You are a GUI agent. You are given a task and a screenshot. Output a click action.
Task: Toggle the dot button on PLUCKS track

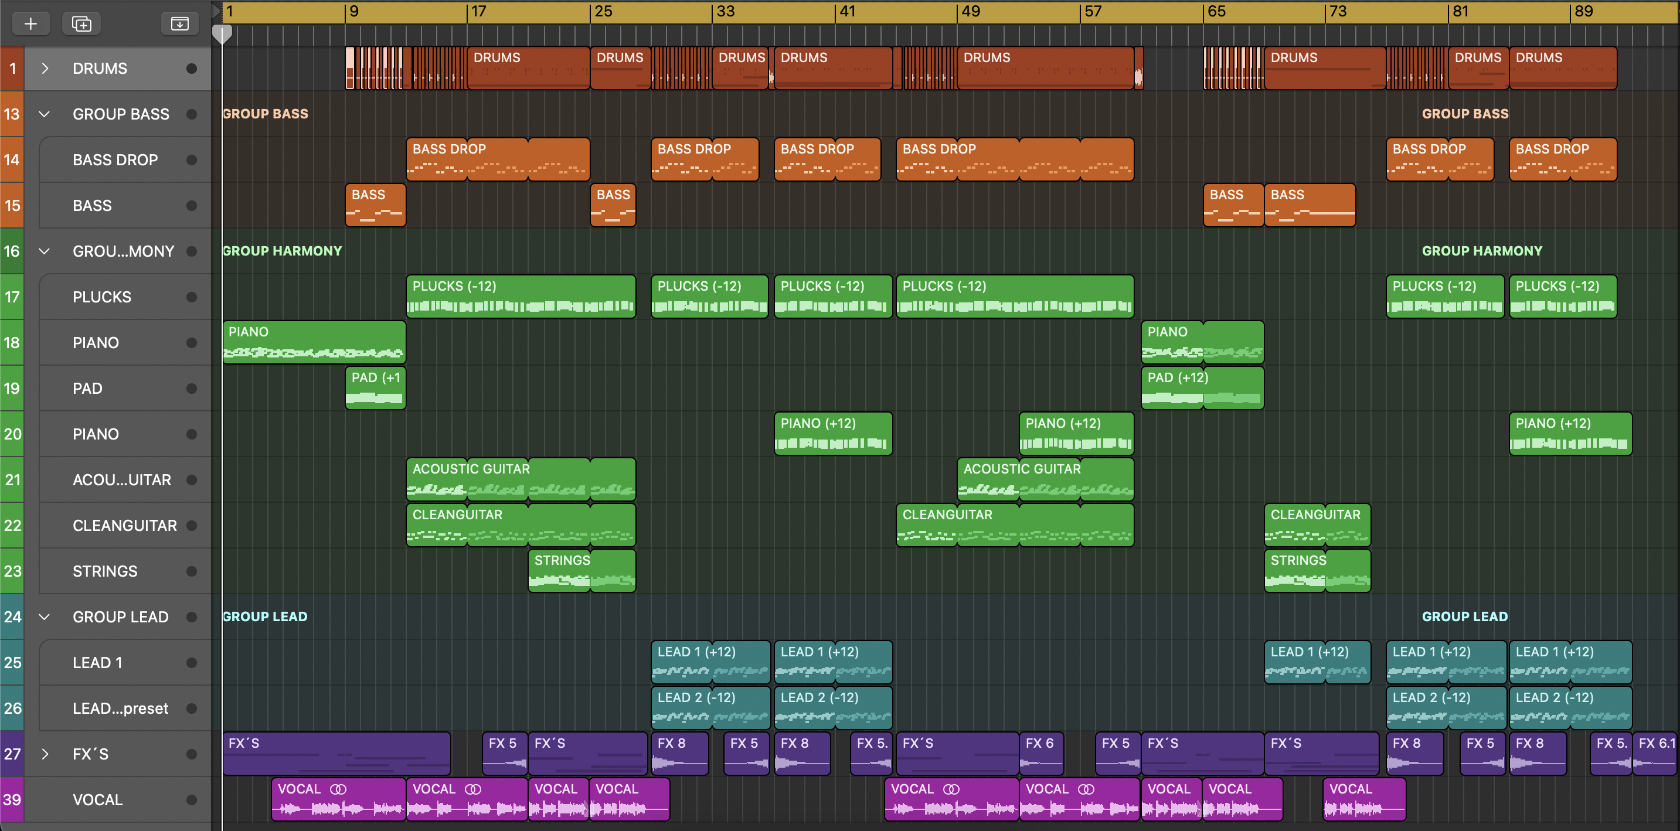coord(191,297)
